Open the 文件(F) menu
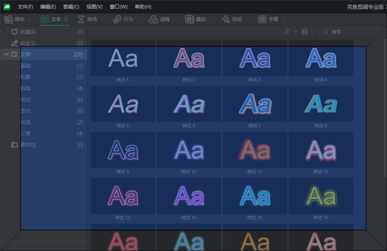The width and height of the screenshot is (387, 251). coord(25,7)
